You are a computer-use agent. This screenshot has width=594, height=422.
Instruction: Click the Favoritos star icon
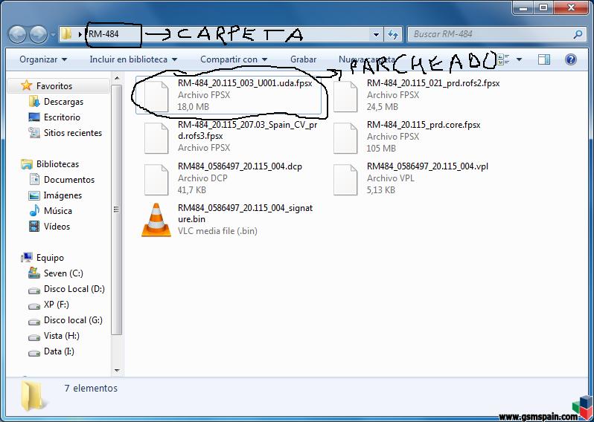(27, 85)
